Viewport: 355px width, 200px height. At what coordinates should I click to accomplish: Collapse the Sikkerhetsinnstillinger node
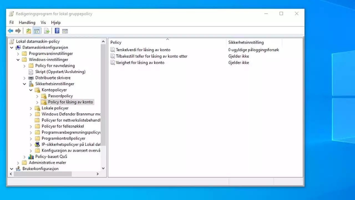(24, 84)
